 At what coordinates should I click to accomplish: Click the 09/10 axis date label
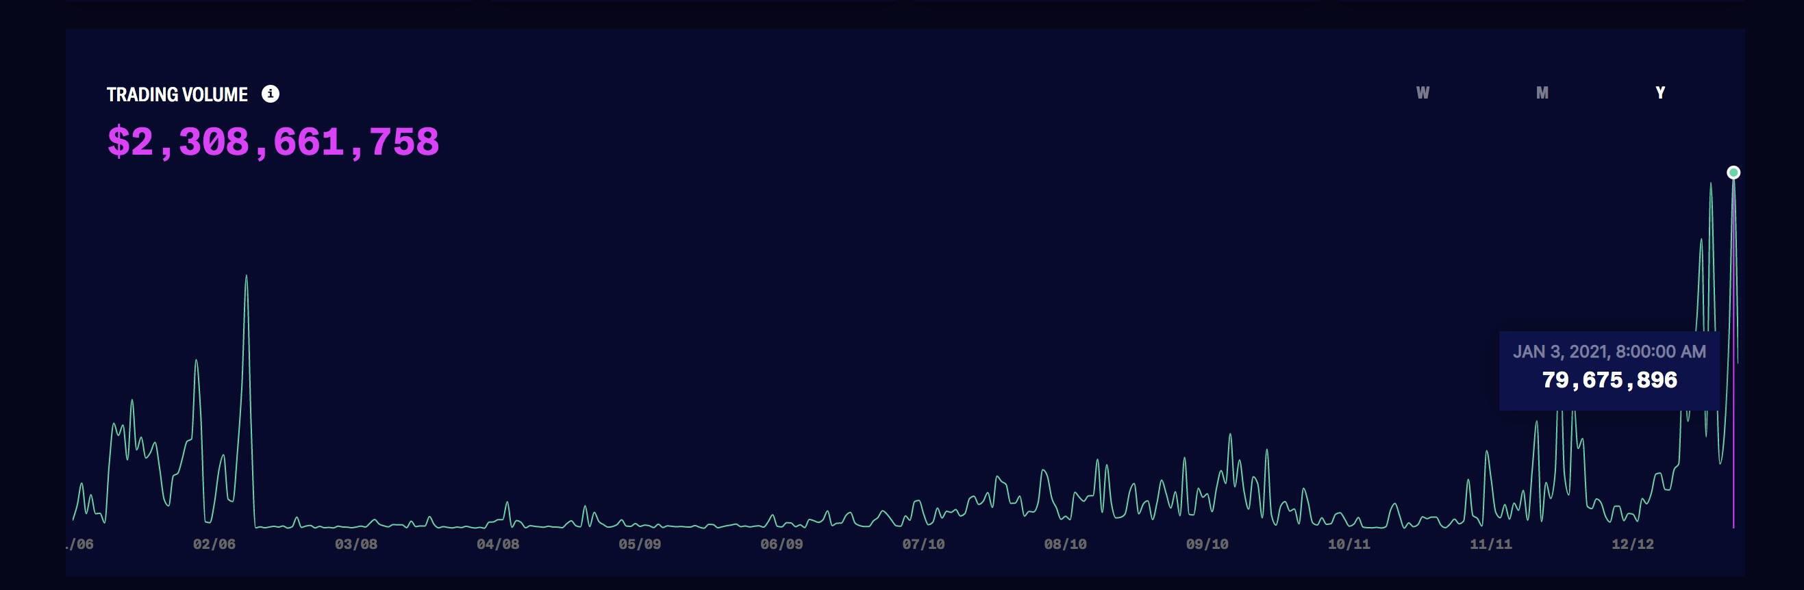(x=1207, y=544)
